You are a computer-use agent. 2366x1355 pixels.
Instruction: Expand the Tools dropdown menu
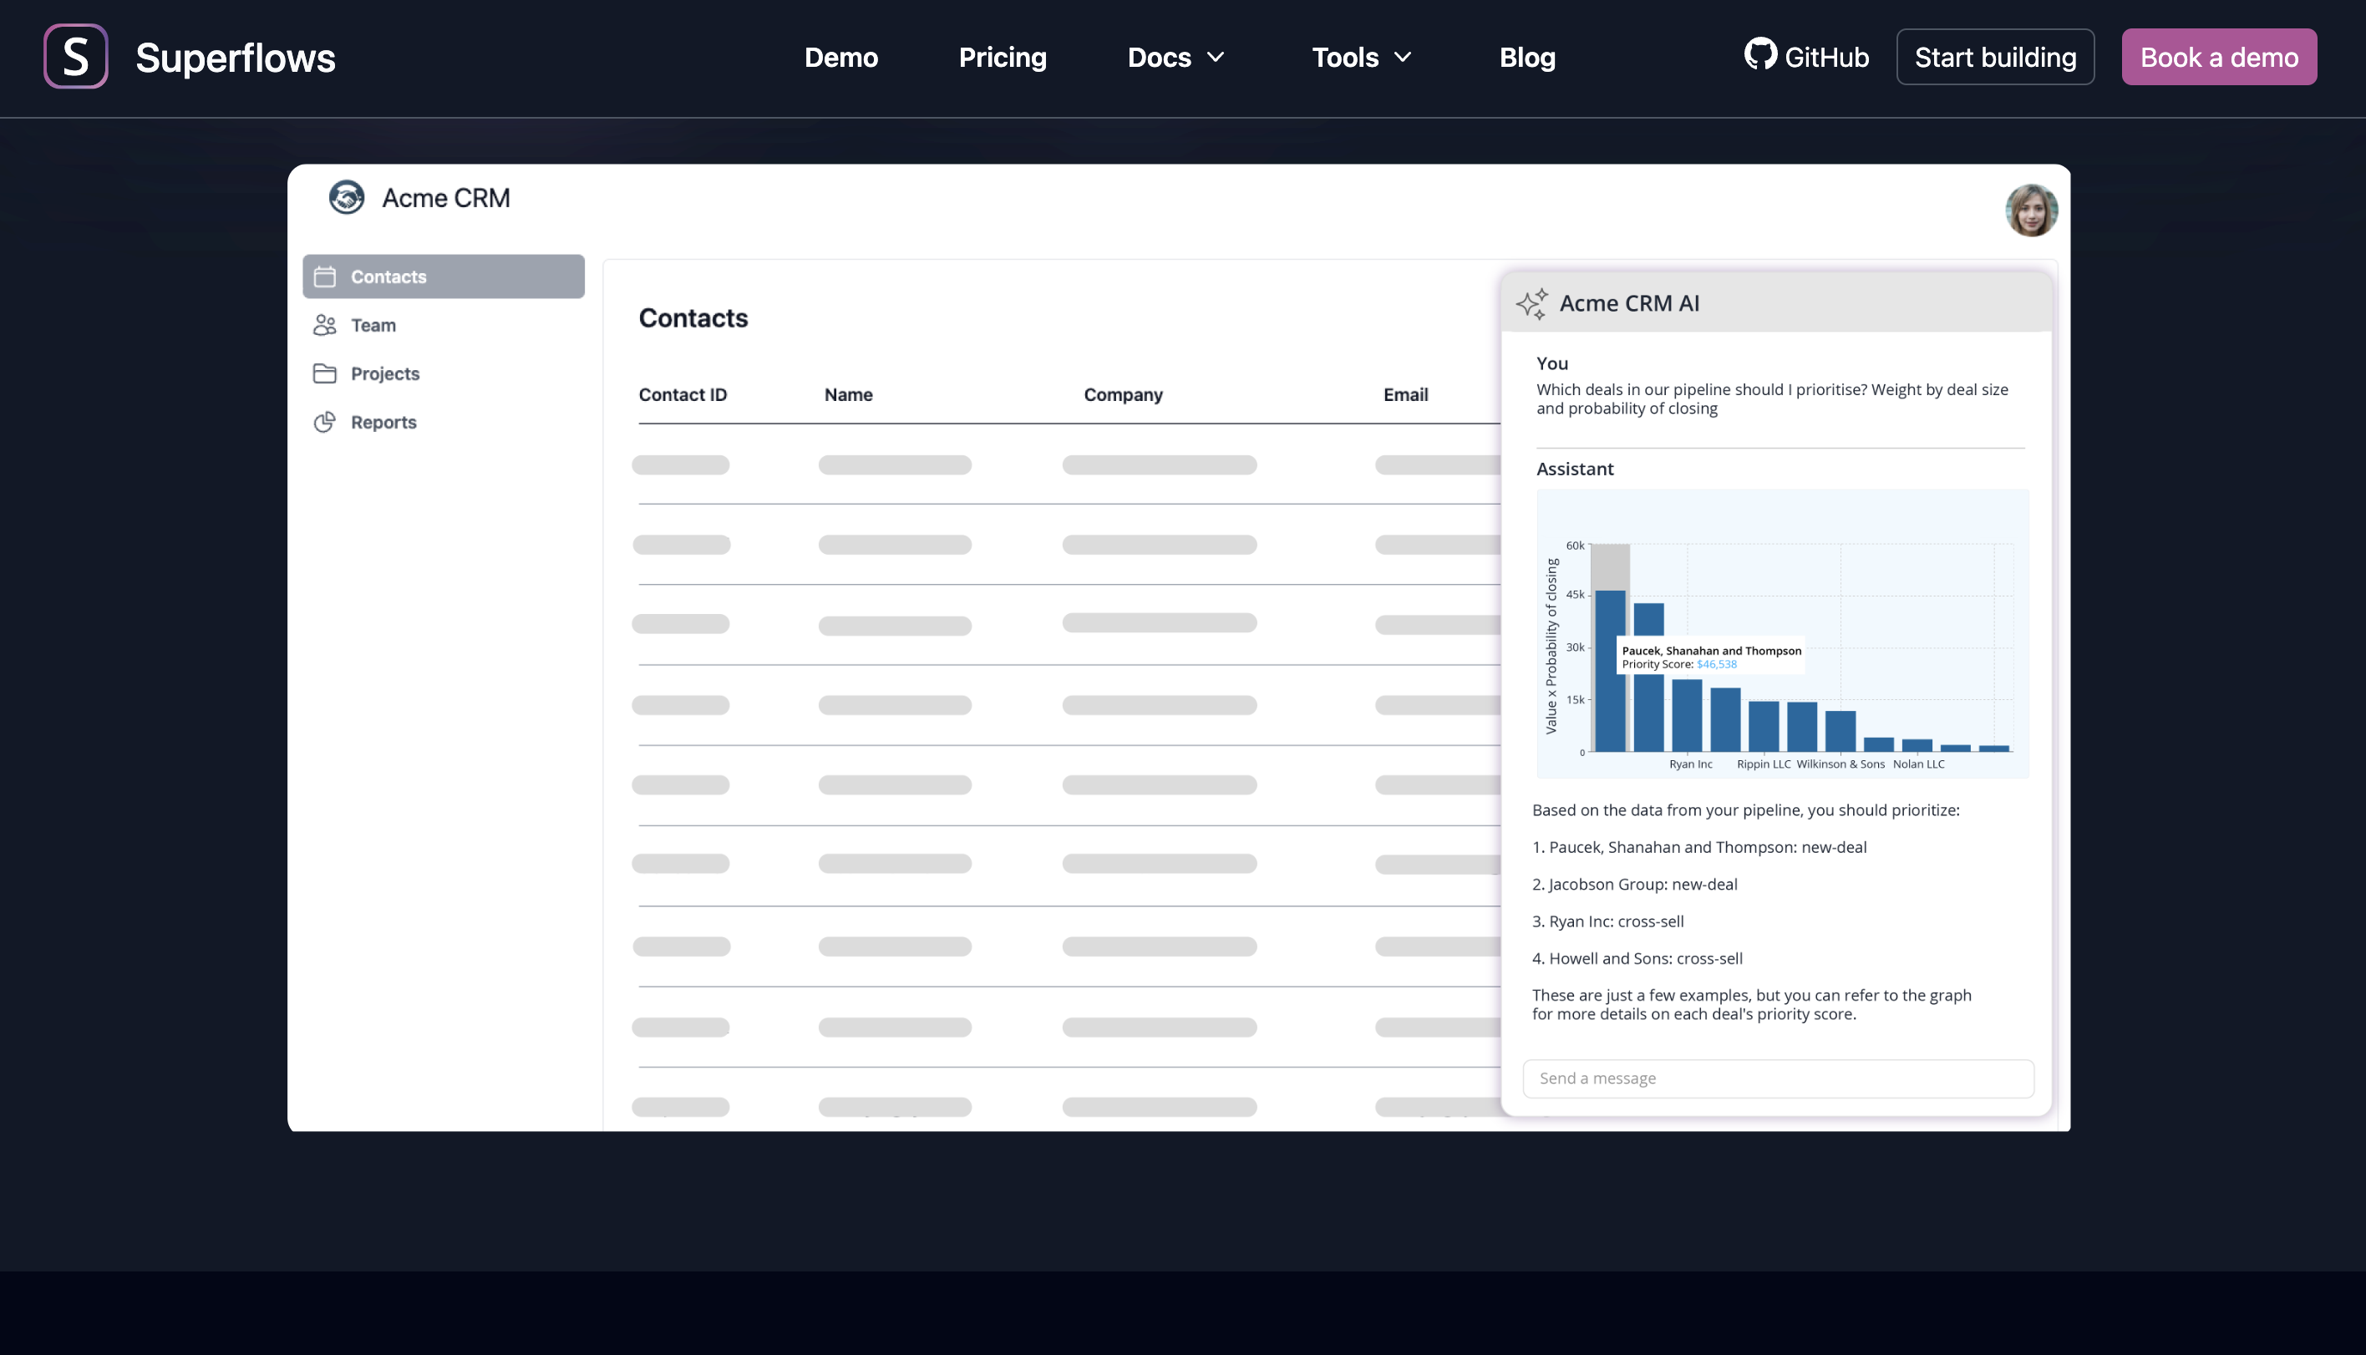(1361, 57)
